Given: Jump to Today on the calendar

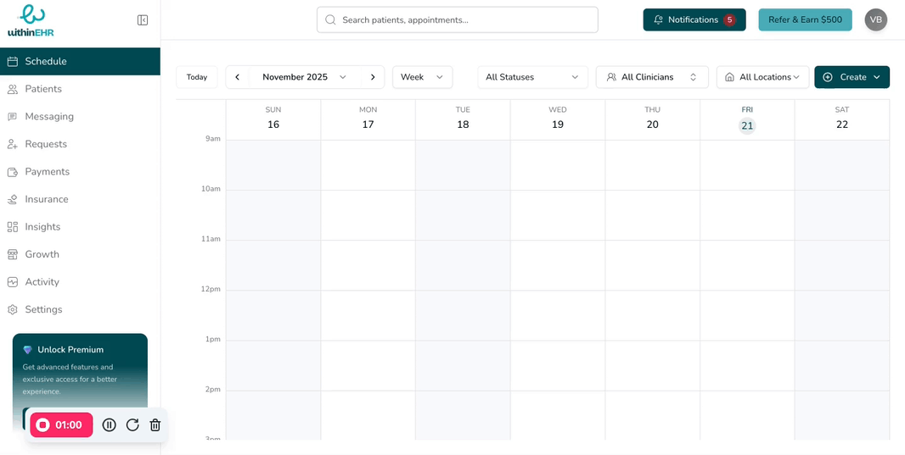Looking at the screenshot, I should pyautogui.click(x=197, y=77).
